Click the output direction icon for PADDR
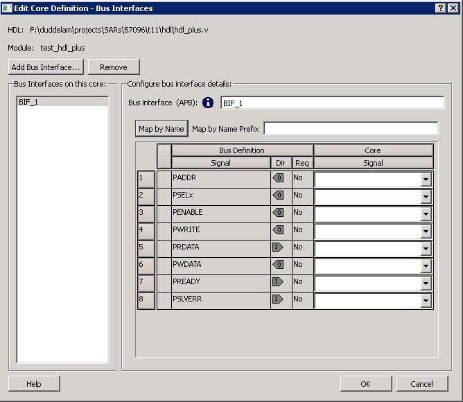Screen dimensions: 463x402 (x=278, y=178)
